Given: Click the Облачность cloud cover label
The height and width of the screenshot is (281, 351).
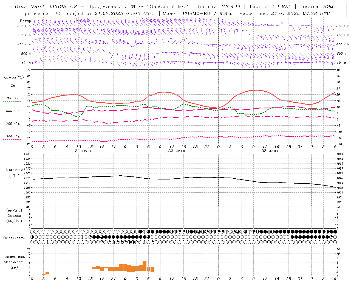Looking at the screenshot, I should pos(14,238).
